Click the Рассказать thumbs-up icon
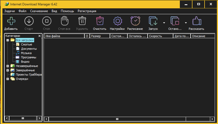The image size is (218, 124). pos(197,21)
